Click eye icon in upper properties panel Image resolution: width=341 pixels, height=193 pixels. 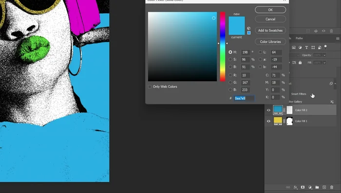coord(323,31)
